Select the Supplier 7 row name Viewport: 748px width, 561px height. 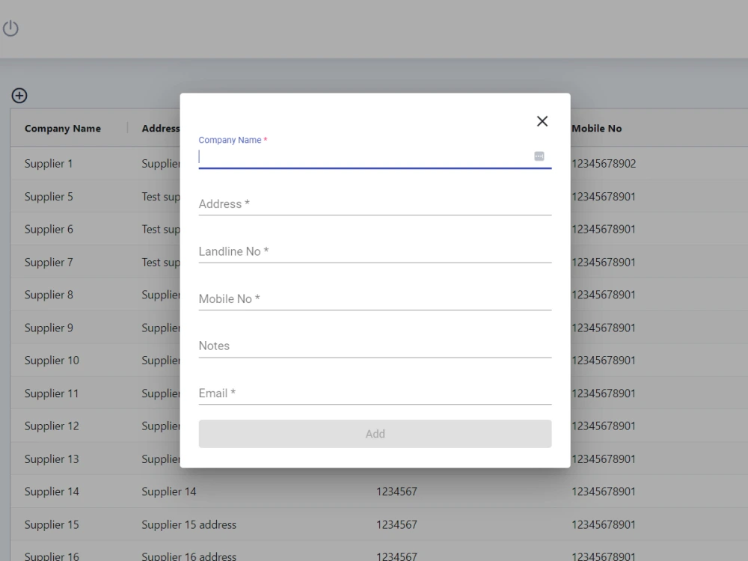[49, 262]
